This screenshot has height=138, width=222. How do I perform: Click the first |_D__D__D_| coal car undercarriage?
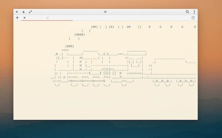point(162,81)
